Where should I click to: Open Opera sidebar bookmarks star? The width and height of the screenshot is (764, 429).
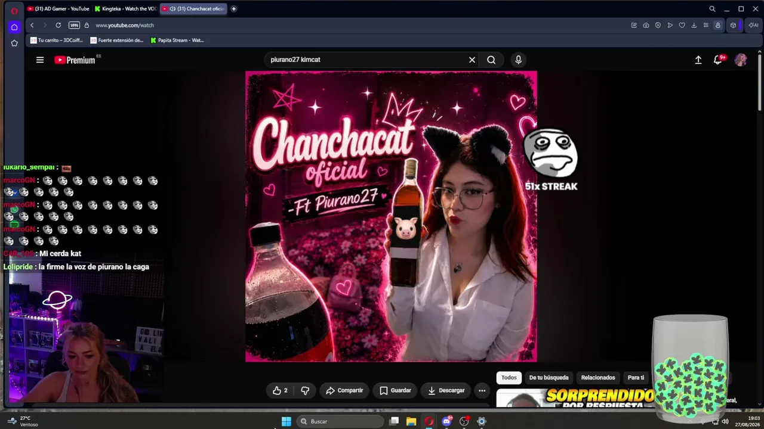pyautogui.click(x=14, y=43)
